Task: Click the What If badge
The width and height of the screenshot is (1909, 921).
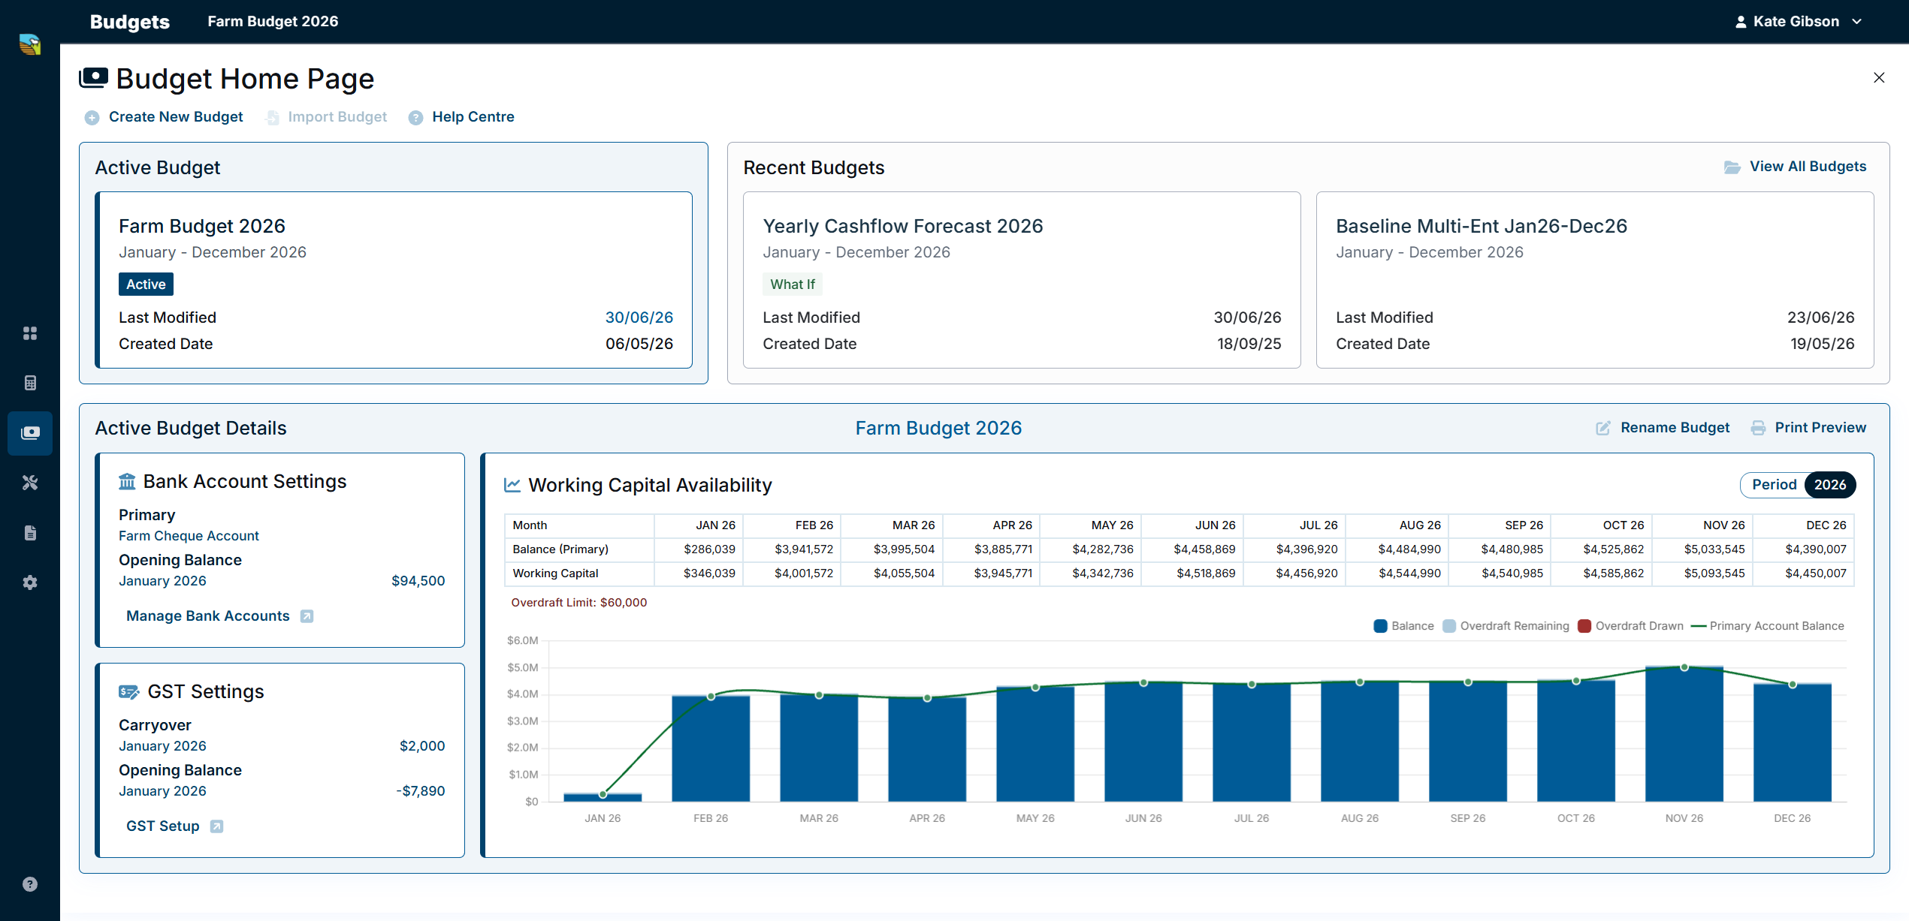Action: click(793, 284)
